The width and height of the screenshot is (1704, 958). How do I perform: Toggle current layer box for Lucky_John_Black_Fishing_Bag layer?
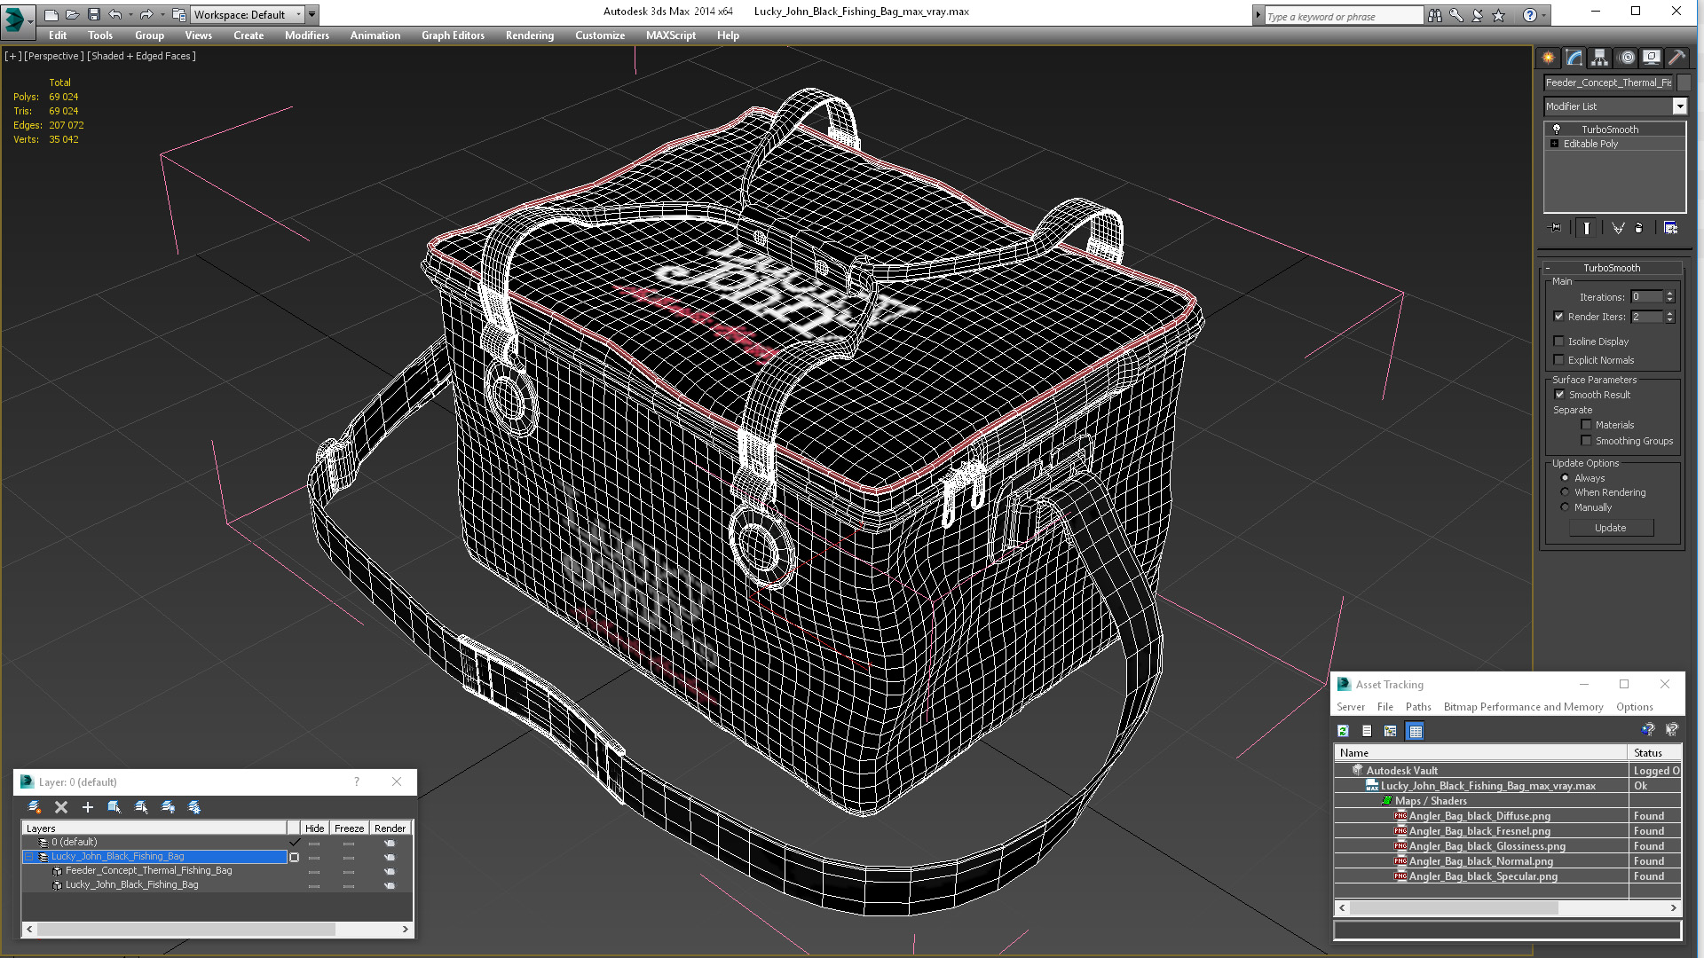pyautogui.click(x=295, y=857)
